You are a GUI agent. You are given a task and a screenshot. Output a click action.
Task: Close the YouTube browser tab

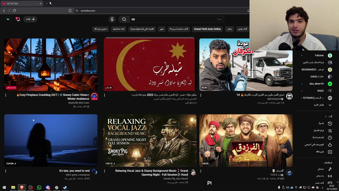tap(40, 3)
